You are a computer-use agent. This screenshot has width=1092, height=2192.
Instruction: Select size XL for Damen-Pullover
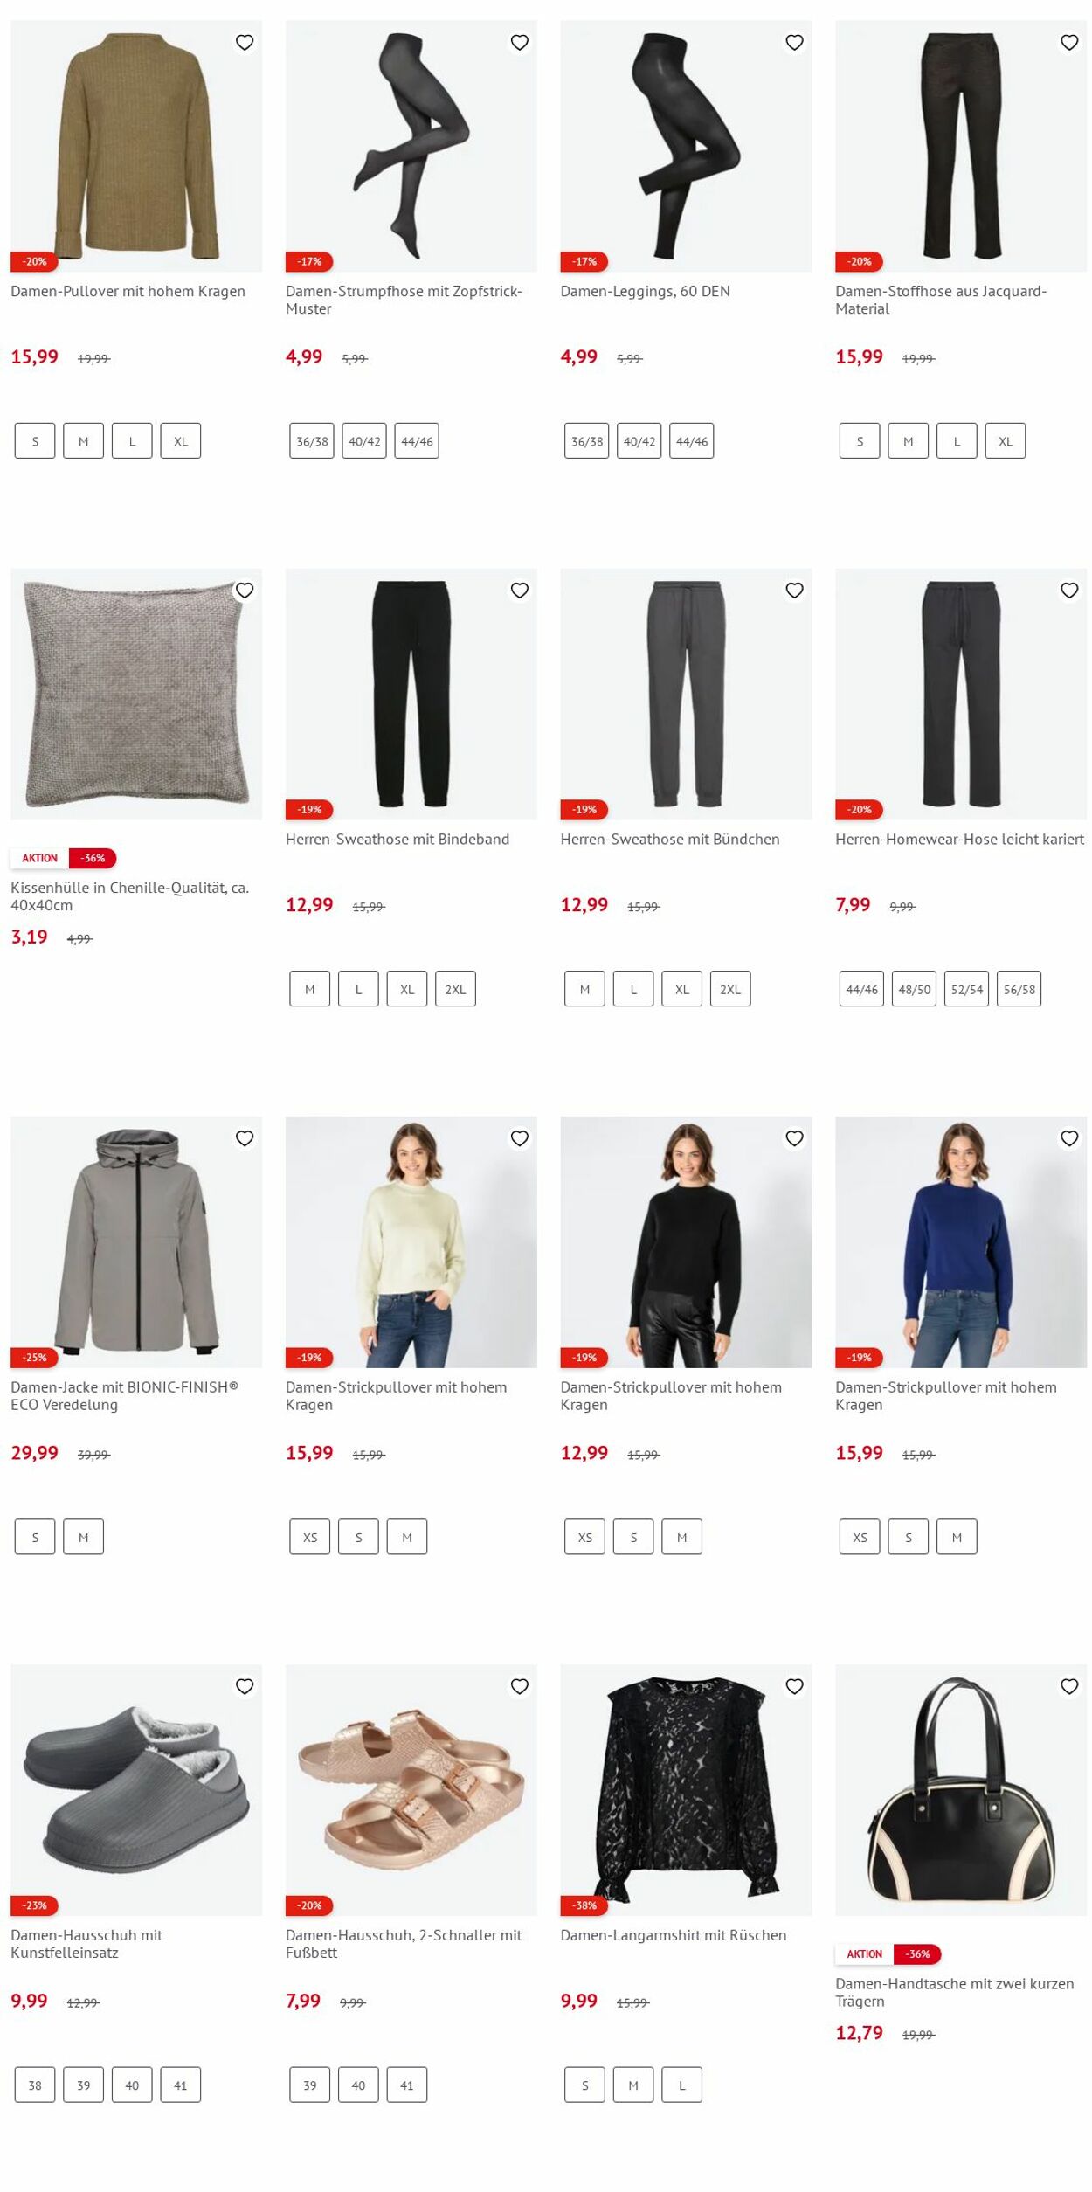[x=181, y=441]
